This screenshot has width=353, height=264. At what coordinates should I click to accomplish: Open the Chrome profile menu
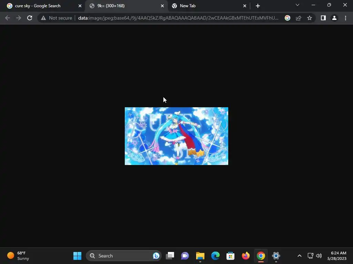[x=334, y=18]
